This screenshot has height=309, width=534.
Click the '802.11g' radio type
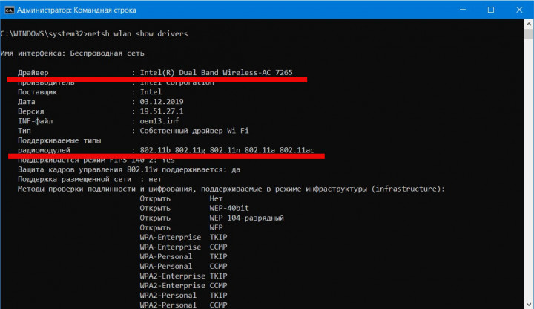[x=190, y=150]
